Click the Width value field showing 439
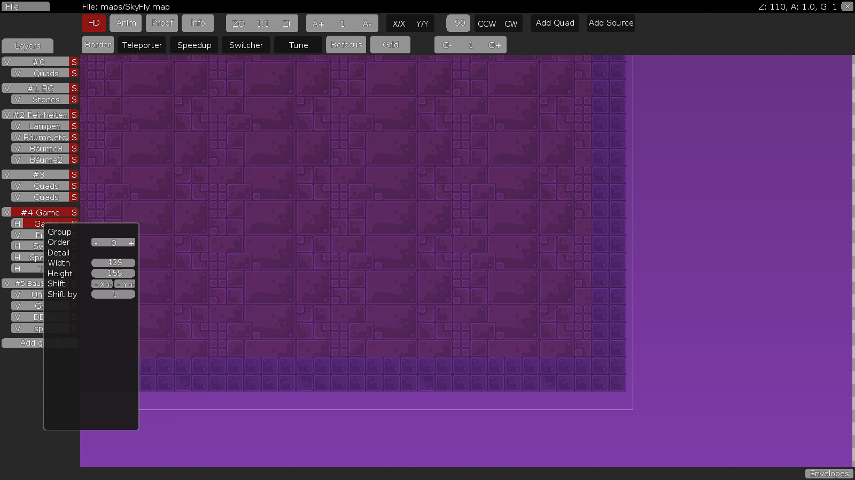 point(113,262)
